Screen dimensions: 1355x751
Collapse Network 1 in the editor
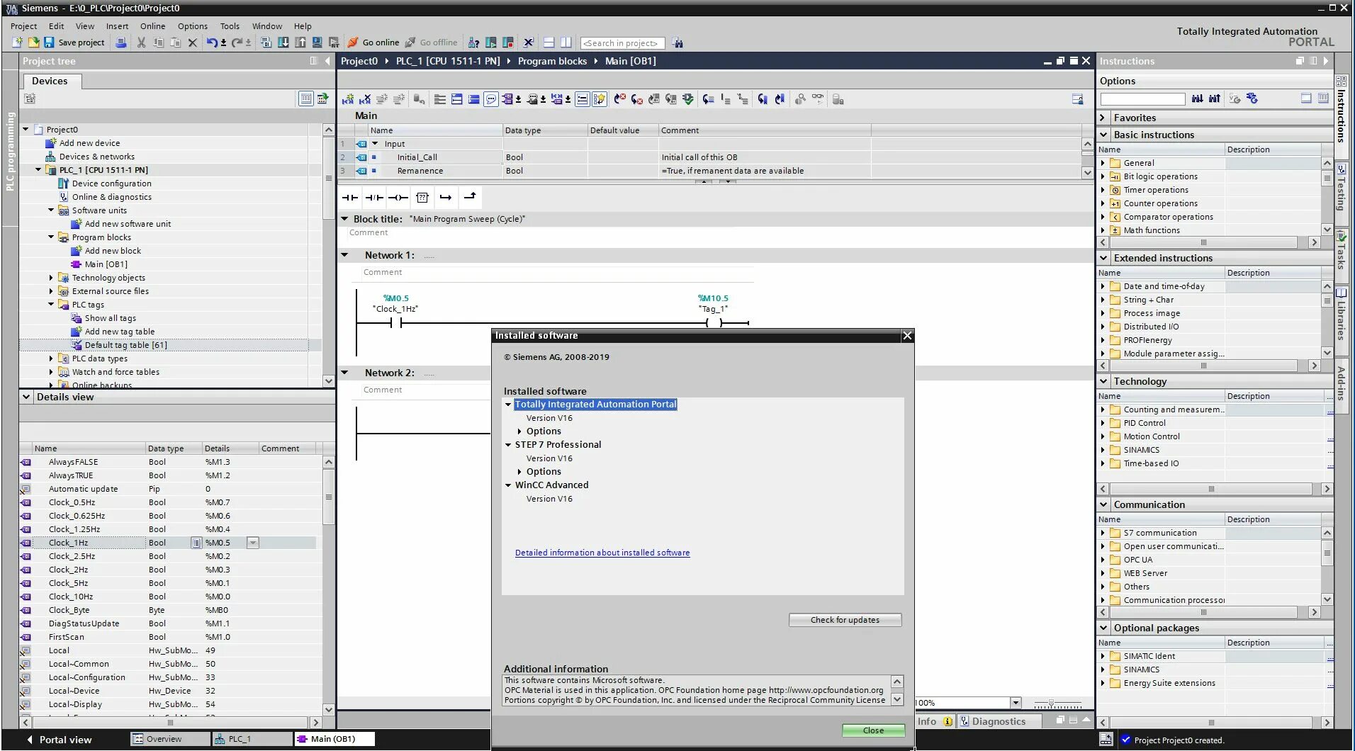[345, 255]
